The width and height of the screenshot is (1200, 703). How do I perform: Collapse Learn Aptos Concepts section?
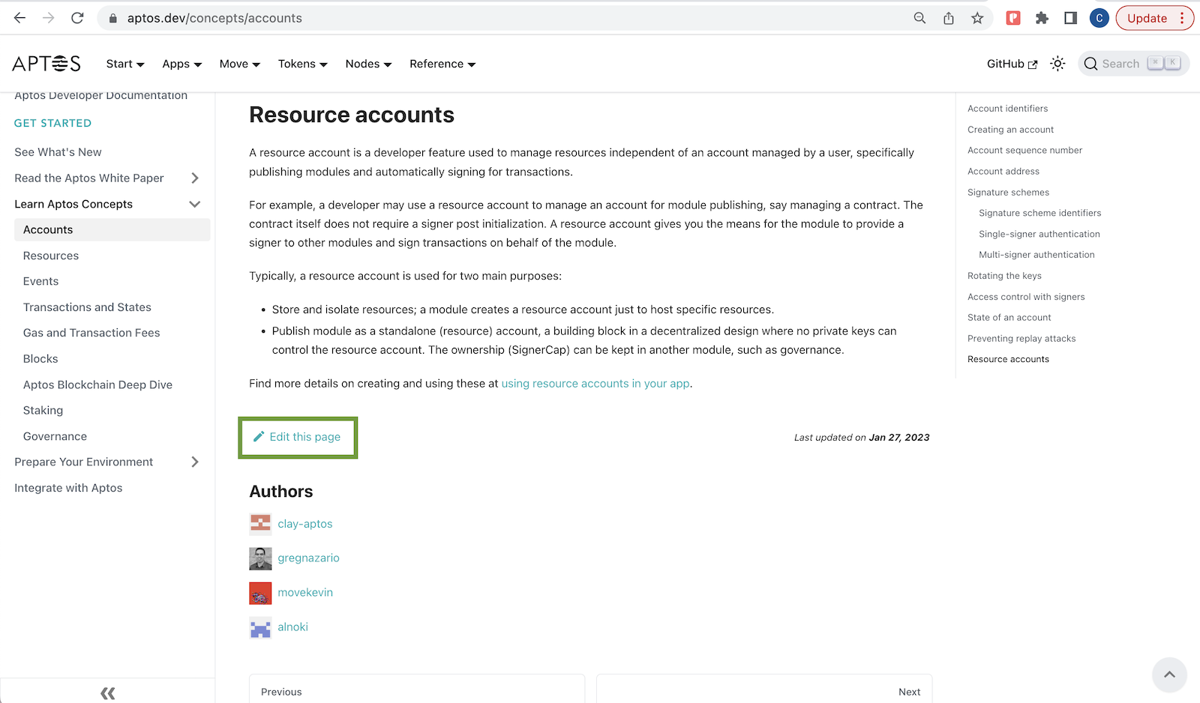[195, 204]
